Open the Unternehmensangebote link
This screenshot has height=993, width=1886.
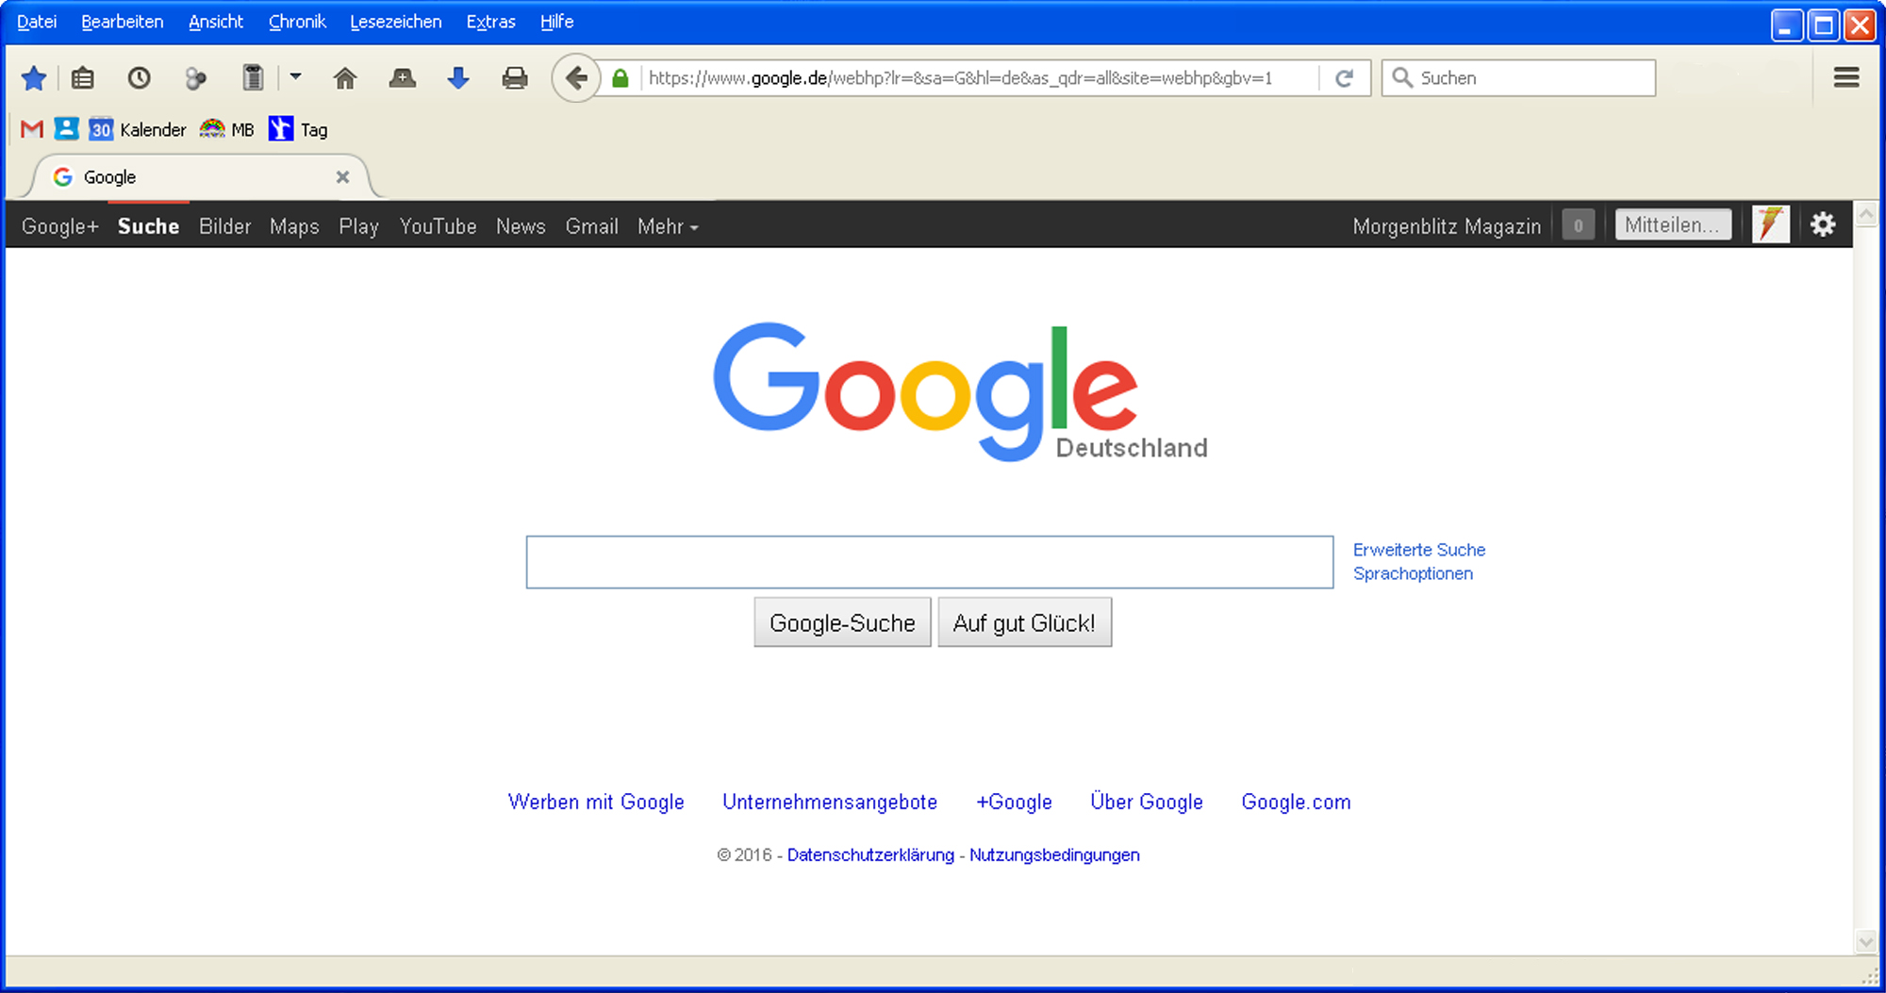(830, 802)
